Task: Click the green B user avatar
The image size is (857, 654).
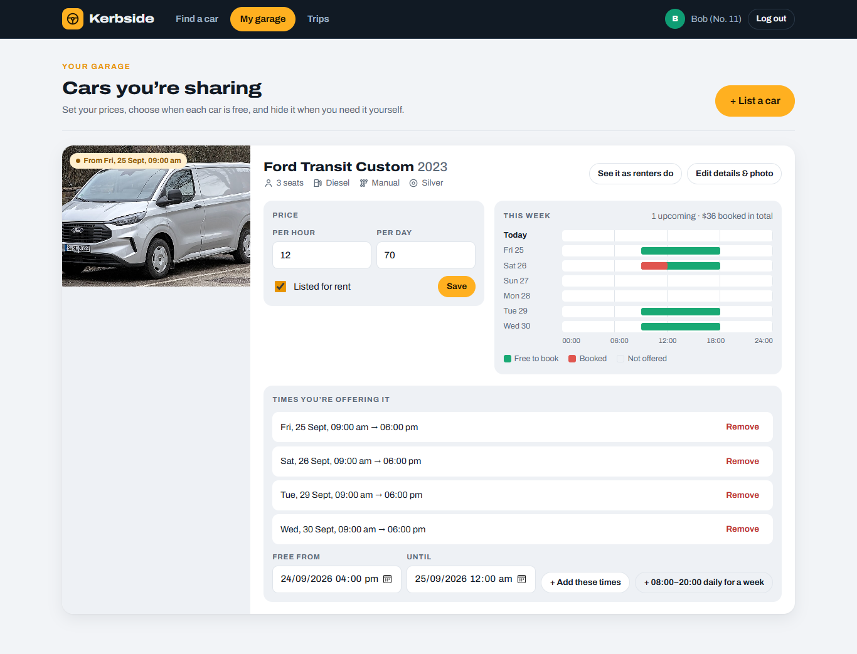Action: [x=675, y=19]
